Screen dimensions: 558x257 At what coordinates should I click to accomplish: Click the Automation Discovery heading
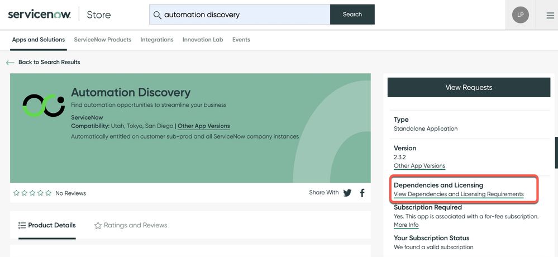[x=131, y=93]
